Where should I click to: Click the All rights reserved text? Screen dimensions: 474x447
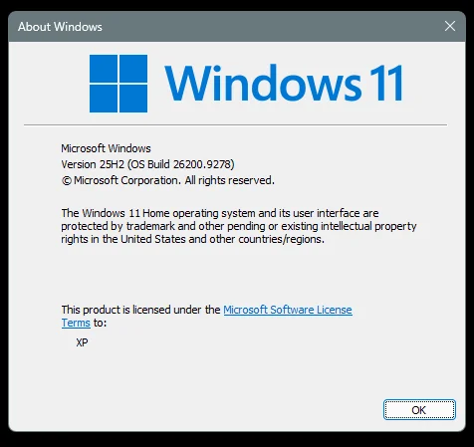pos(230,180)
